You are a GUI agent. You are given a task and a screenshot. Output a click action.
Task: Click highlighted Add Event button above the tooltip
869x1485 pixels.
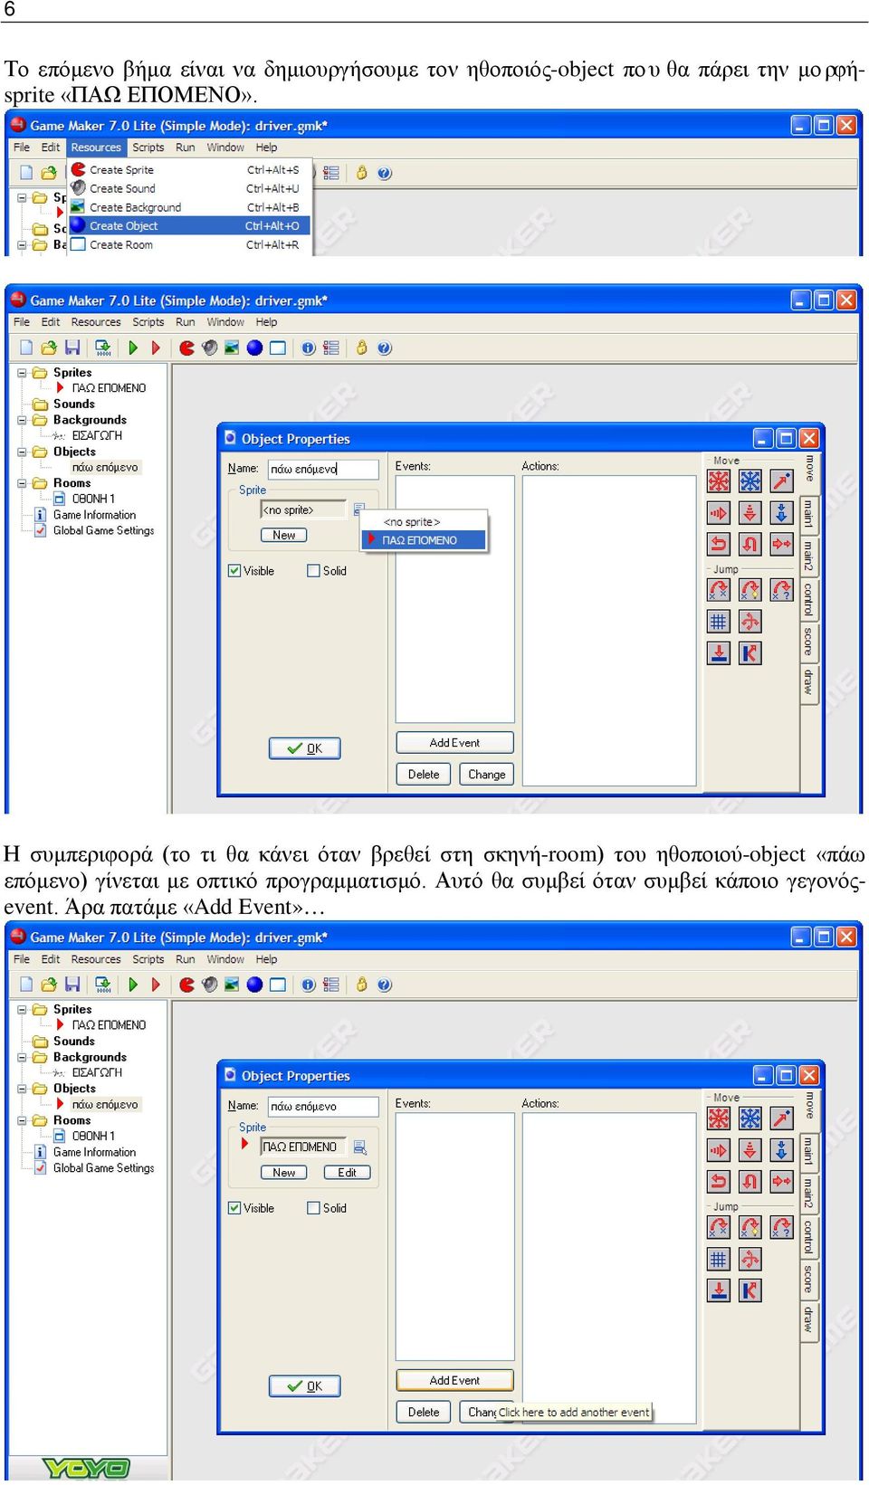click(454, 1380)
